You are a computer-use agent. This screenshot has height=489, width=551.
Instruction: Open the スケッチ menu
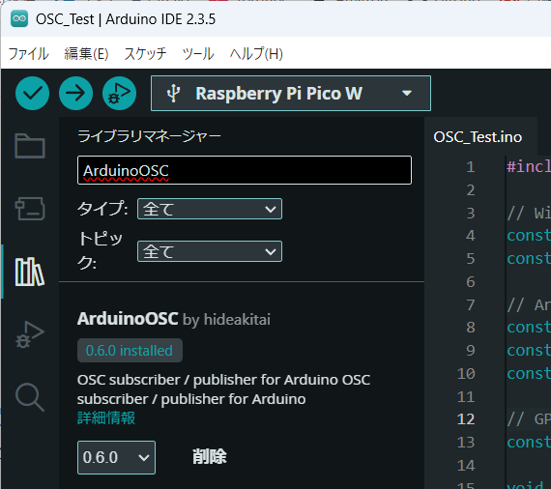145,54
